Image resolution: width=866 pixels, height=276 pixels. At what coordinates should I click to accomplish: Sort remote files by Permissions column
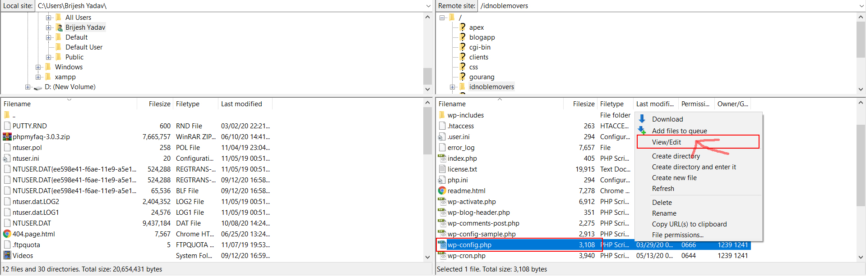(x=697, y=104)
